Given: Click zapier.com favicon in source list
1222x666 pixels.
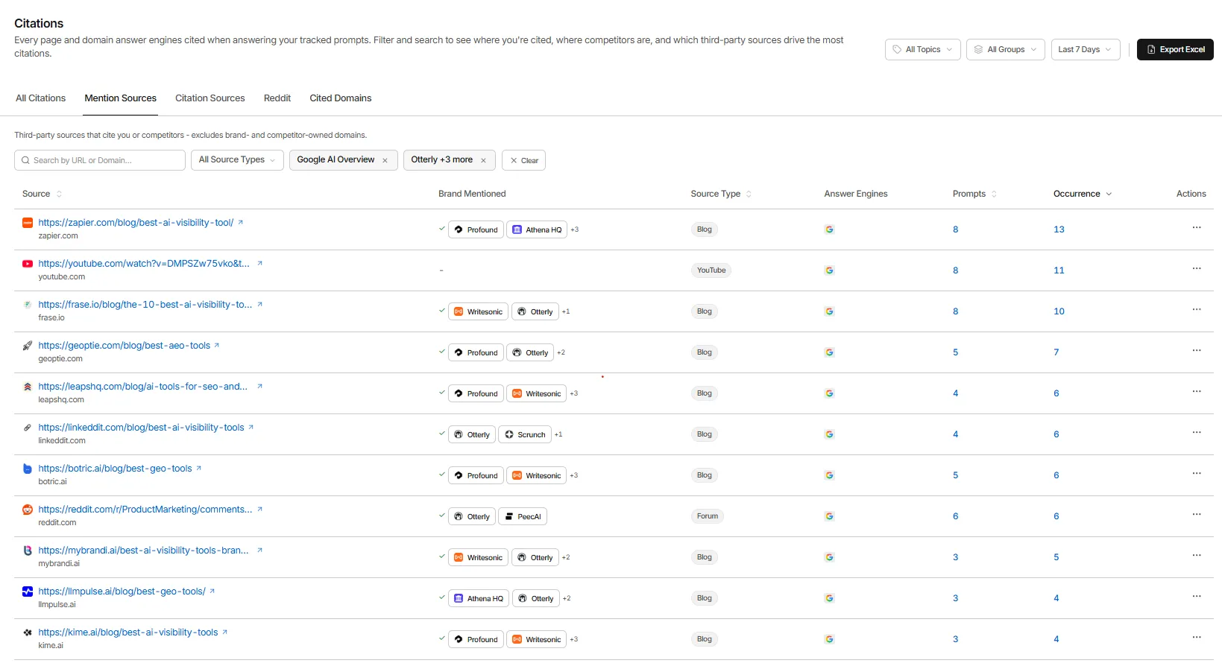Looking at the screenshot, I should (28, 223).
